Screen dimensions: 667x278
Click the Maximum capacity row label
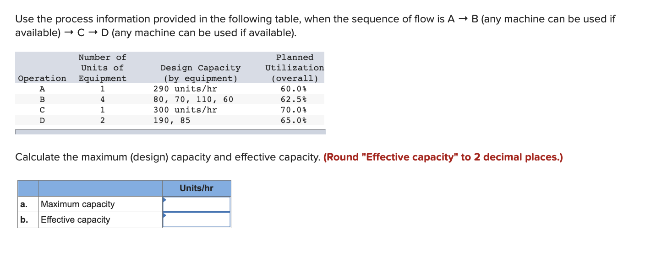[77, 204]
